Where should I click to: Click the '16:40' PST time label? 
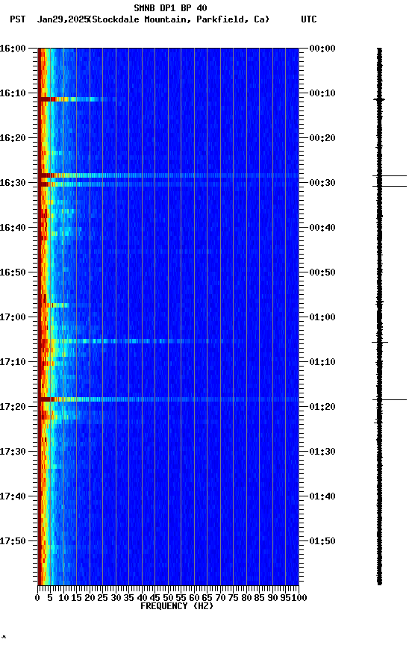pyautogui.click(x=13, y=228)
